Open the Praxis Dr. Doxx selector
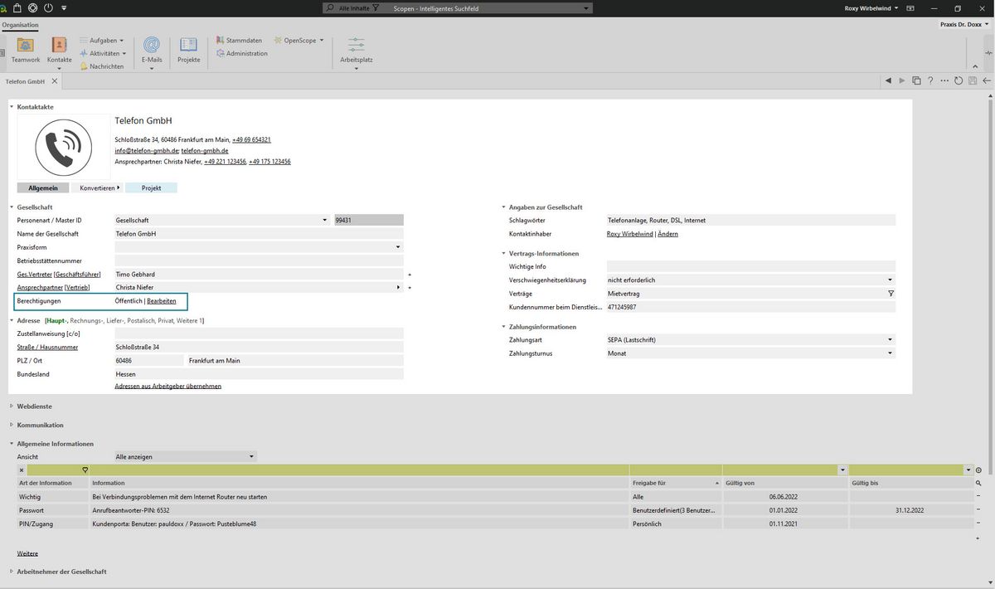Image resolution: width=995 pixels, height=589 pixels. point(966,24)
